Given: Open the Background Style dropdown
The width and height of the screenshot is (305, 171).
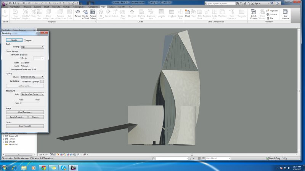Looking at the screenshot, I should point(32,94).
